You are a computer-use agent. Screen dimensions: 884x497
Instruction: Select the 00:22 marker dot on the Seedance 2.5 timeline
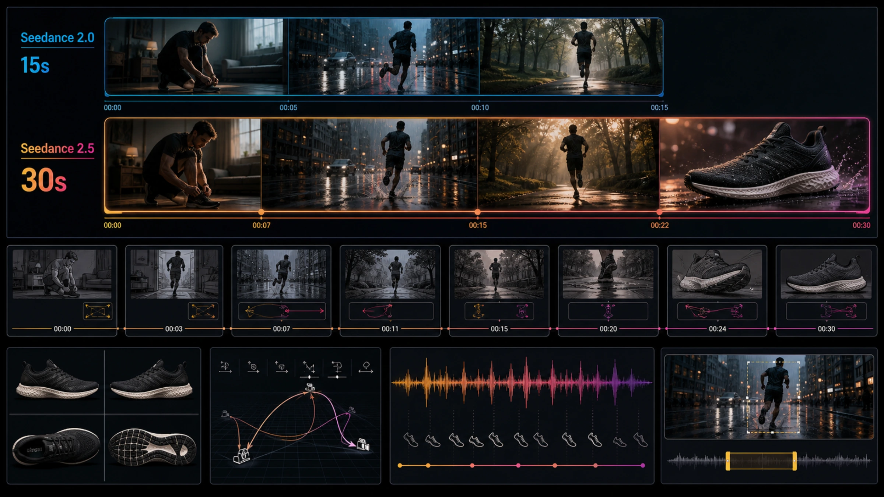tap(659, 212)
